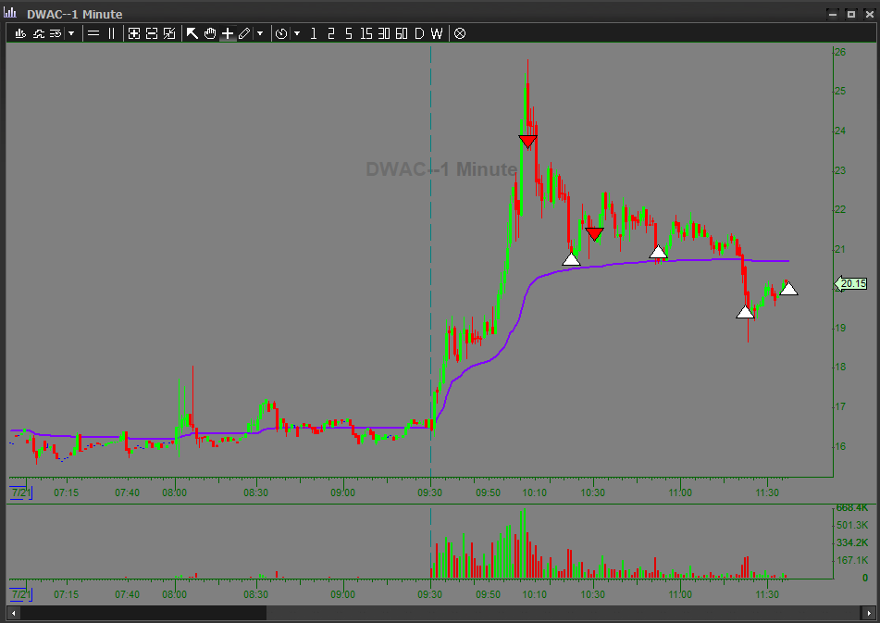Switch to the 5 minute interval
880x623 pixels.
point(349,33)
